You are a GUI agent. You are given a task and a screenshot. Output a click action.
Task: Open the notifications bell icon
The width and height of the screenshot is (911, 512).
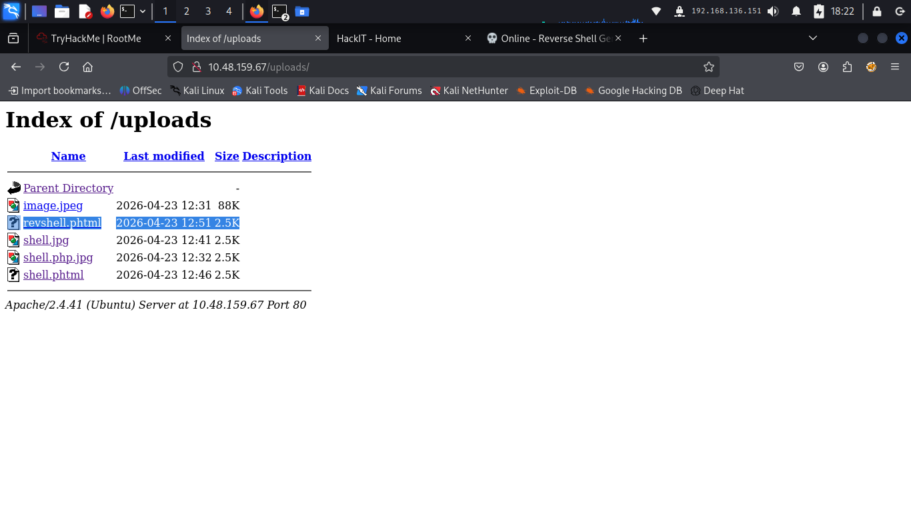click(x=796, y=11)
